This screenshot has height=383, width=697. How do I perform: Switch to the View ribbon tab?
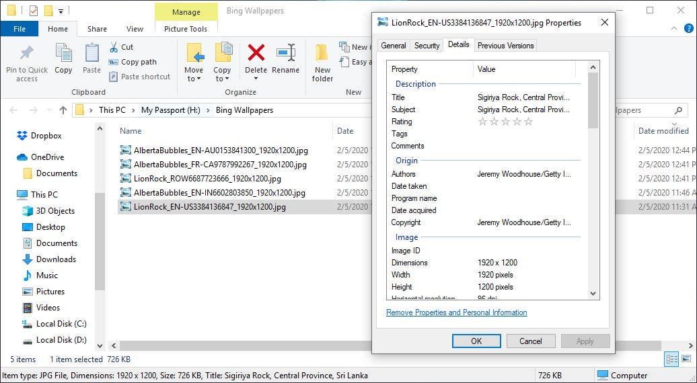pos(135,29)
